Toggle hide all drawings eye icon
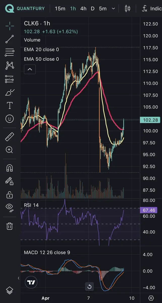162x303 pixels. pos(10,208)
